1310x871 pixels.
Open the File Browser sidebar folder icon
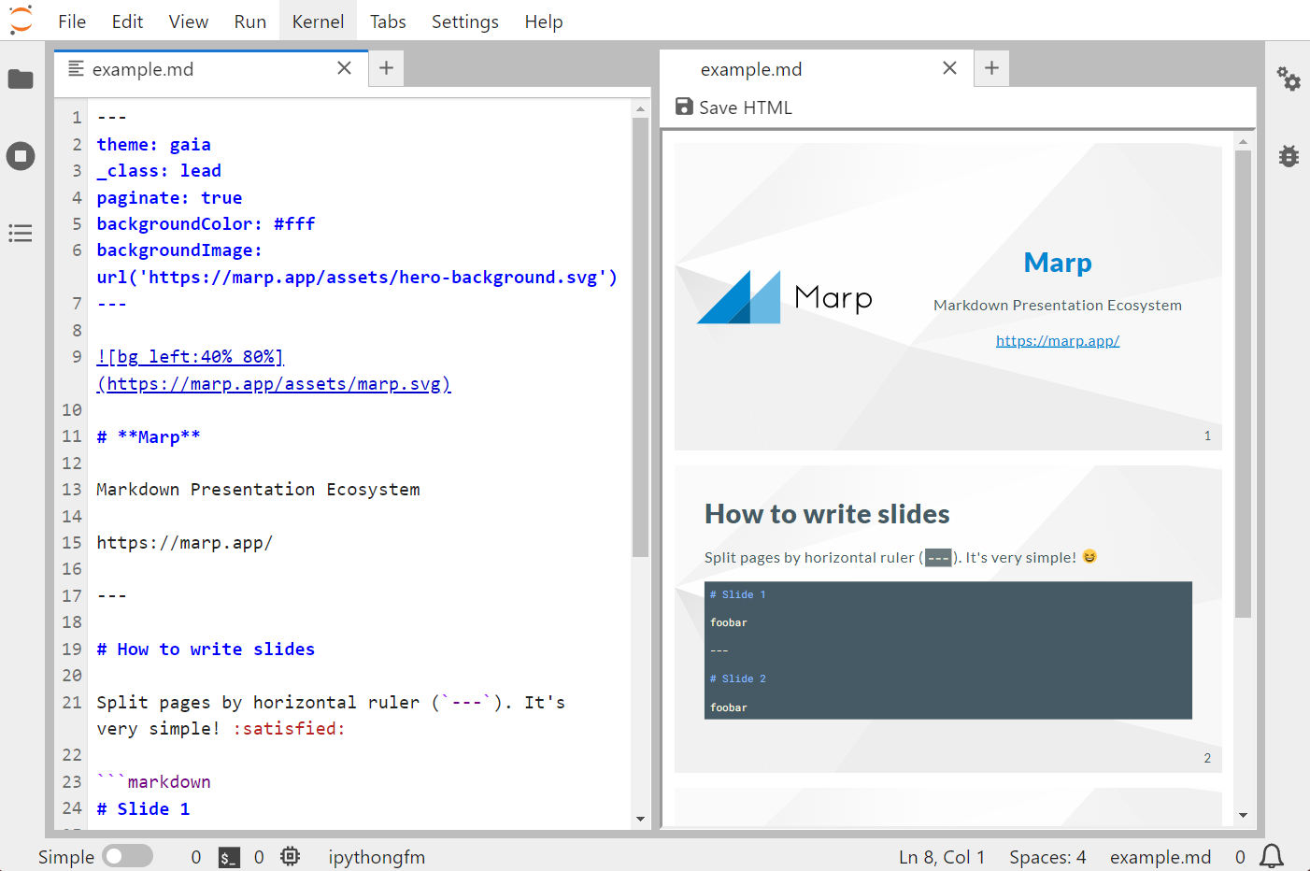21,79
